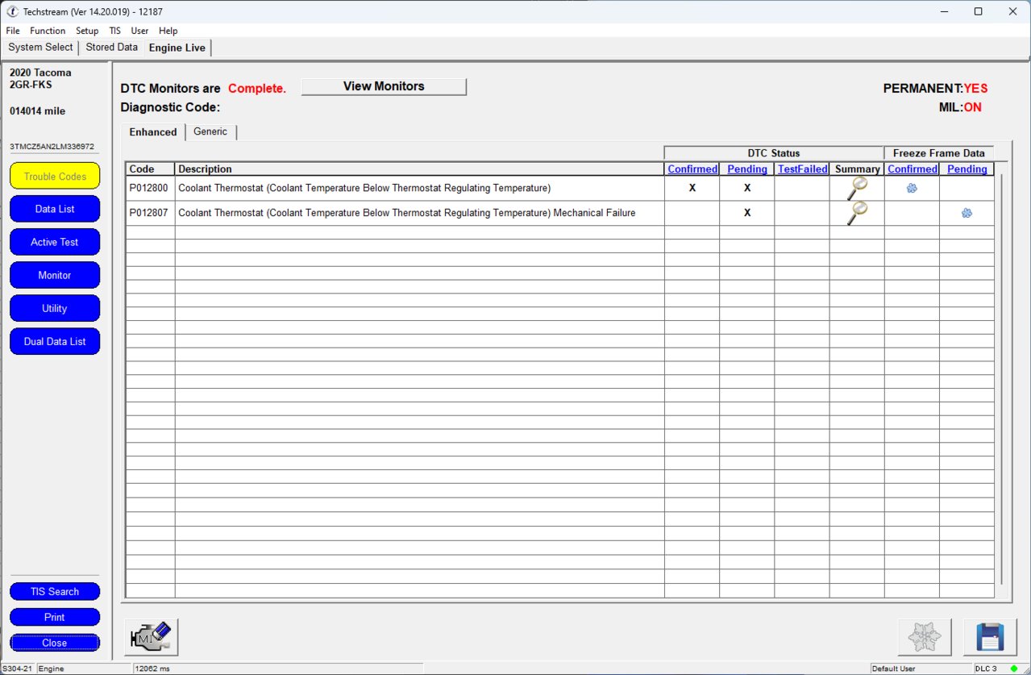Screen dimensions: 1031x675
Task: Open the Setup menu
Action: tap(87, 31)
